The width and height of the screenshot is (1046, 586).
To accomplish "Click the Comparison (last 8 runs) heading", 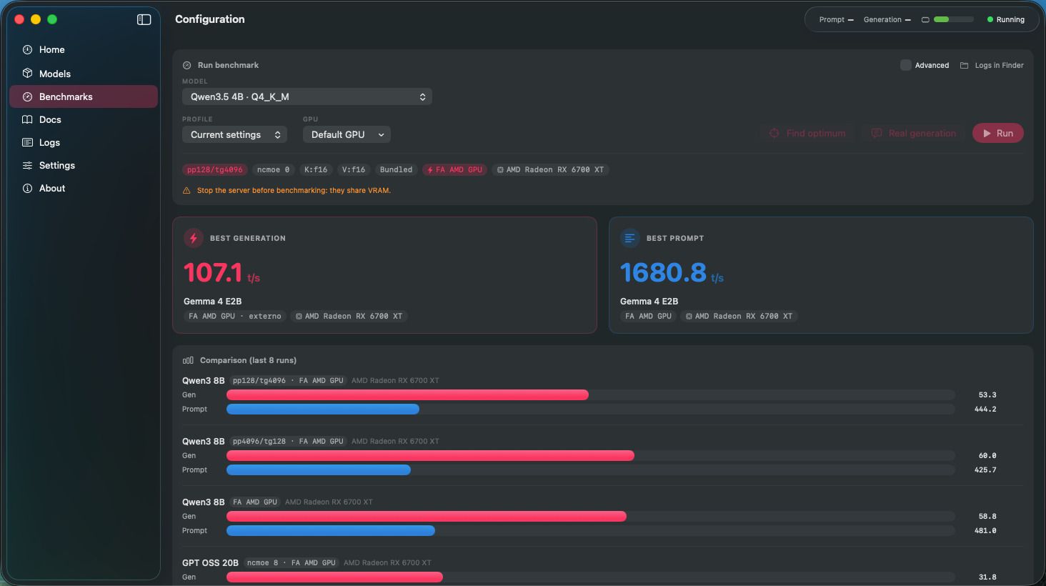I will [248, 360].
